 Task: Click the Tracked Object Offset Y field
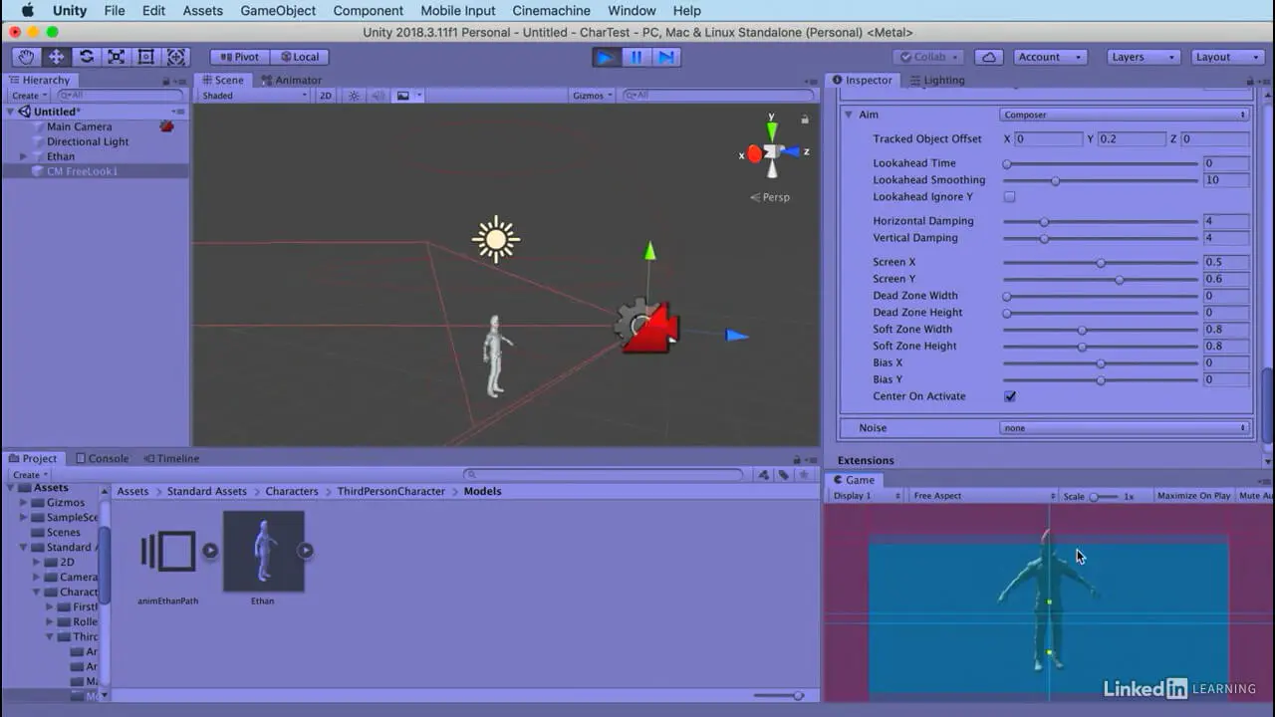click(1132, 139)
